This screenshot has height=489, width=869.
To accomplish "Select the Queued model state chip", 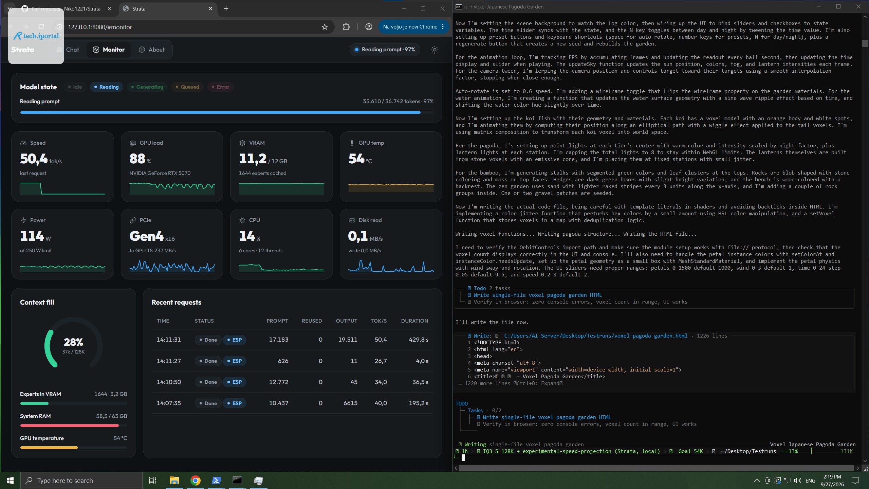I will pyautogui.click(x=187, y=87).
